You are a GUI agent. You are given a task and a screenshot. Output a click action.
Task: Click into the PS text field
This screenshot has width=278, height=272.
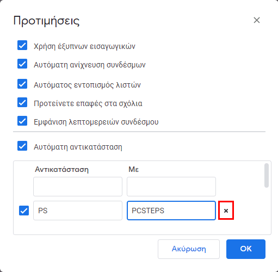[78, 211]
